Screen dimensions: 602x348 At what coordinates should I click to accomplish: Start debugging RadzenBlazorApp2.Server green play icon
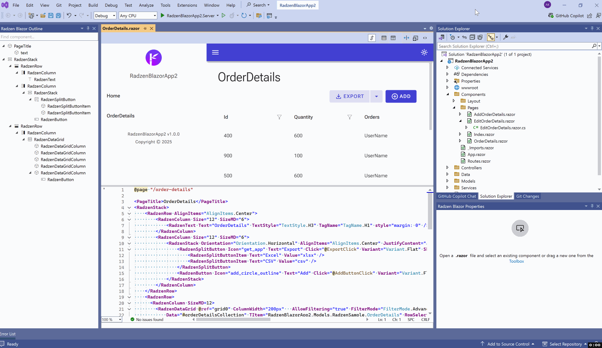162,15
